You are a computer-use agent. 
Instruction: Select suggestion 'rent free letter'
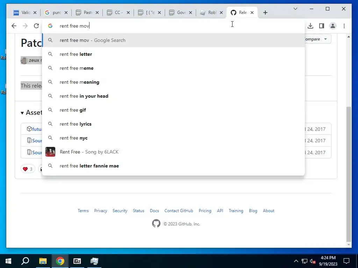pyautogui.click(x=173, y=54)
